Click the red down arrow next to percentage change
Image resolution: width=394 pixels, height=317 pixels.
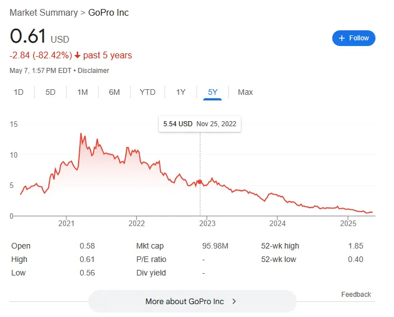[x=77, y=55]
